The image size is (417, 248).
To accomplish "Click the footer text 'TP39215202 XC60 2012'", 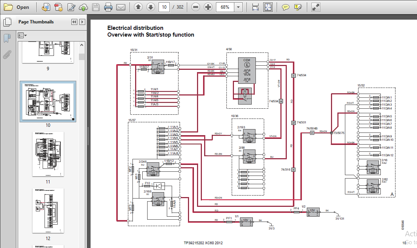I will 203,243.
